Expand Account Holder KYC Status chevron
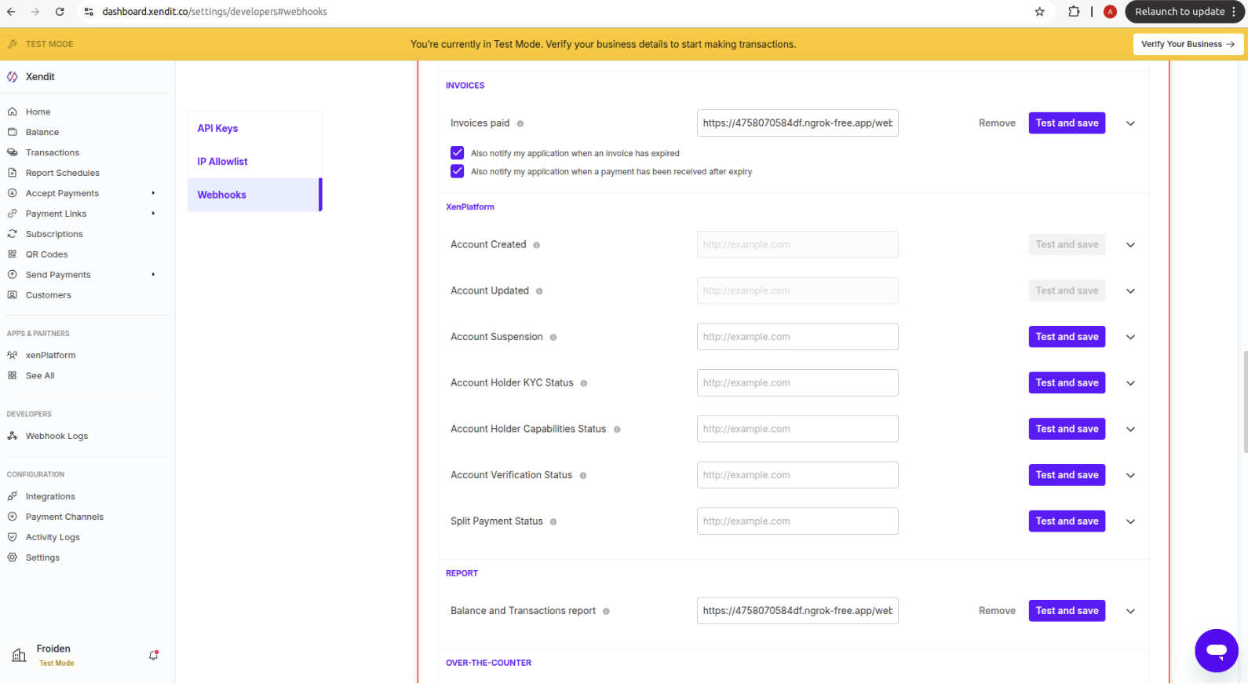The height and width of the screenshot is (691, 1248). click(x=1130, y=383)
